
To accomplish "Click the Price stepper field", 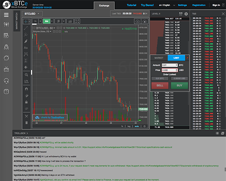I will pyautogui.click(x=169, y=70).
